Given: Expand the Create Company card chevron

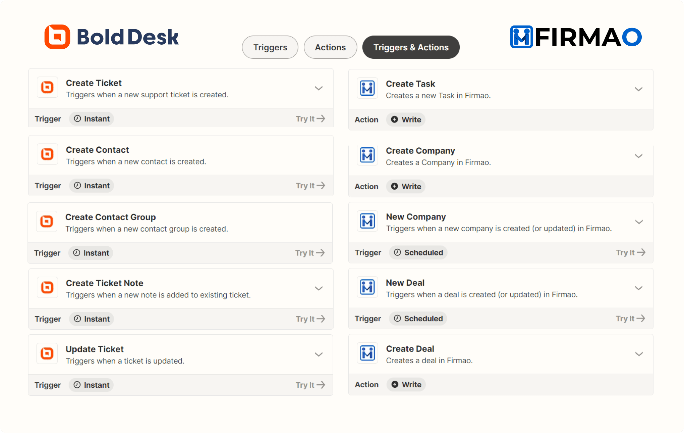Looking at the screenshot, I should pyautogui.click(x=639, y=156).
